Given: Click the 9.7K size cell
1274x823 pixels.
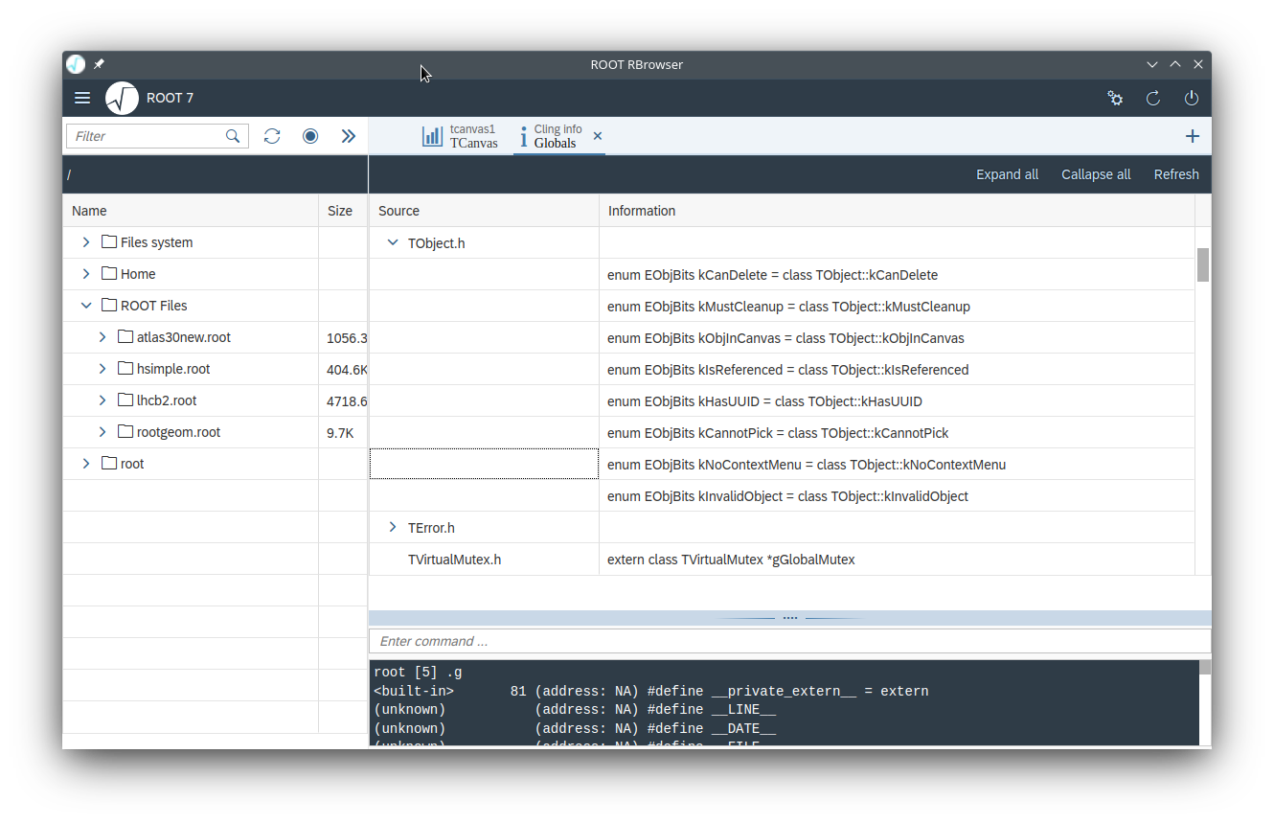Looking at the screenshot, I should coord(343,432).
